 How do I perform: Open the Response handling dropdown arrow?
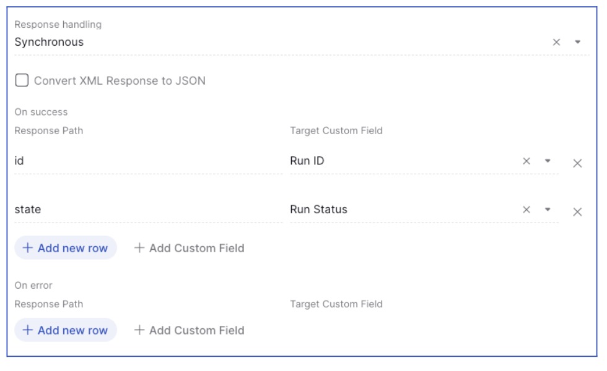point(577,42)
